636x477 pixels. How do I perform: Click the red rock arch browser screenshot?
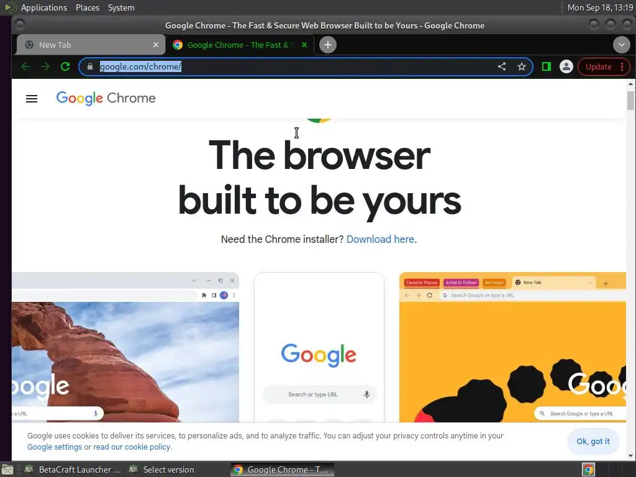(x=125, y=347)
